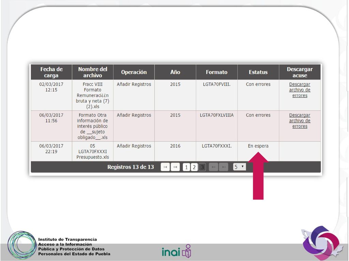Select current page 3 in pagination
This screenshot has width=349, height=261.
pos(202,167)
